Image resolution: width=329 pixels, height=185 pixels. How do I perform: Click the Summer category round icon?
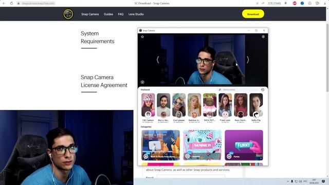[188, 156]
